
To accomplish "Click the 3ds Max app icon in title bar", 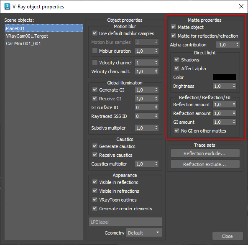I will (7, 6).
